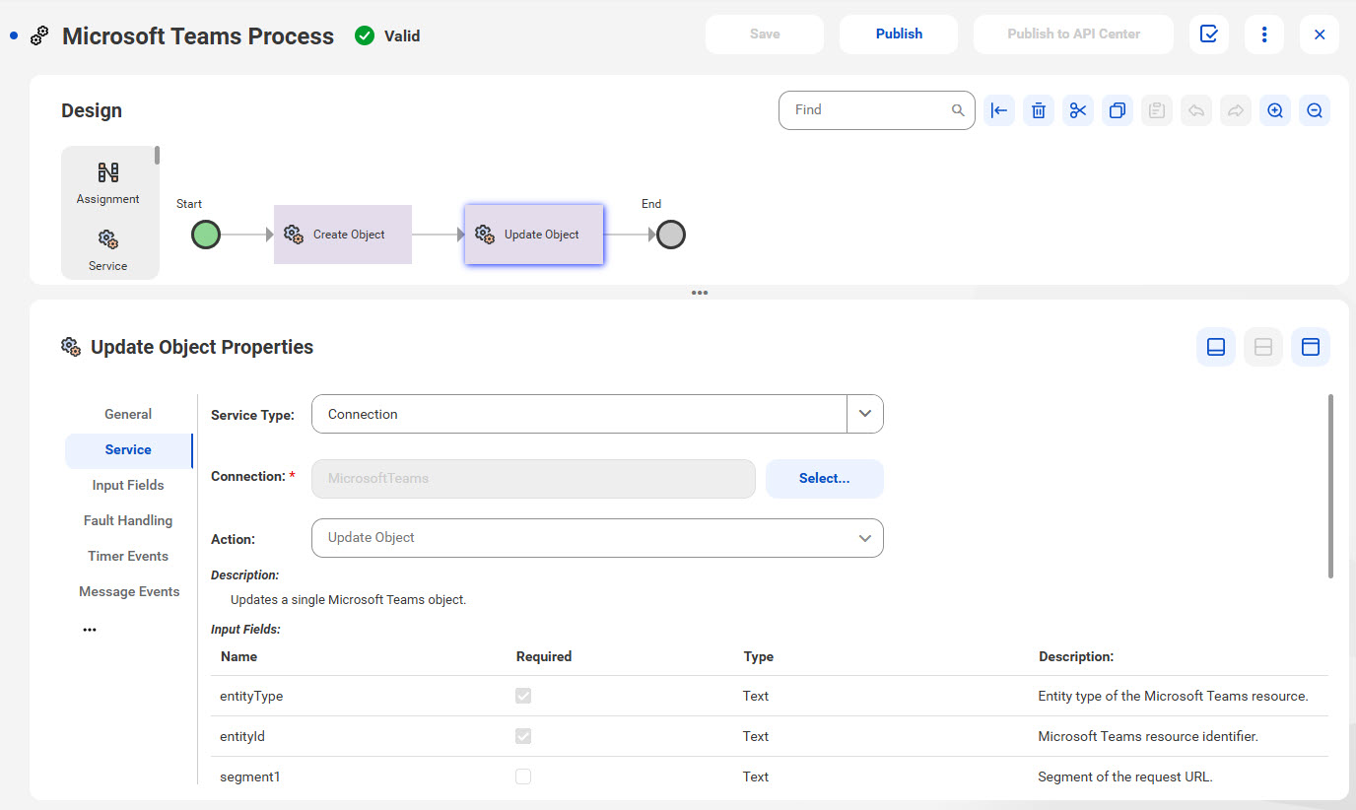Switch to split panel layout
The width and height of the screenshot is (1356, 810).
pyautogui.click(x=1263, y=347)
